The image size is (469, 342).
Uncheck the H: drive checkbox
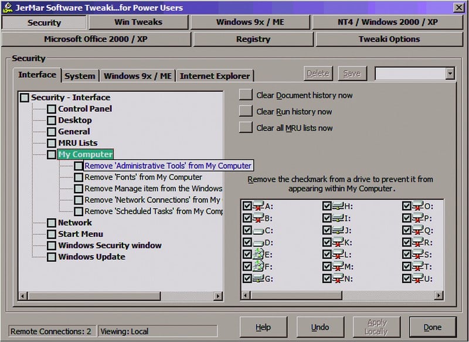[327, 206]
